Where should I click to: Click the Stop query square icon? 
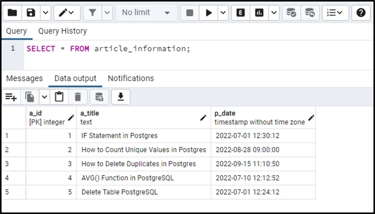190,13
